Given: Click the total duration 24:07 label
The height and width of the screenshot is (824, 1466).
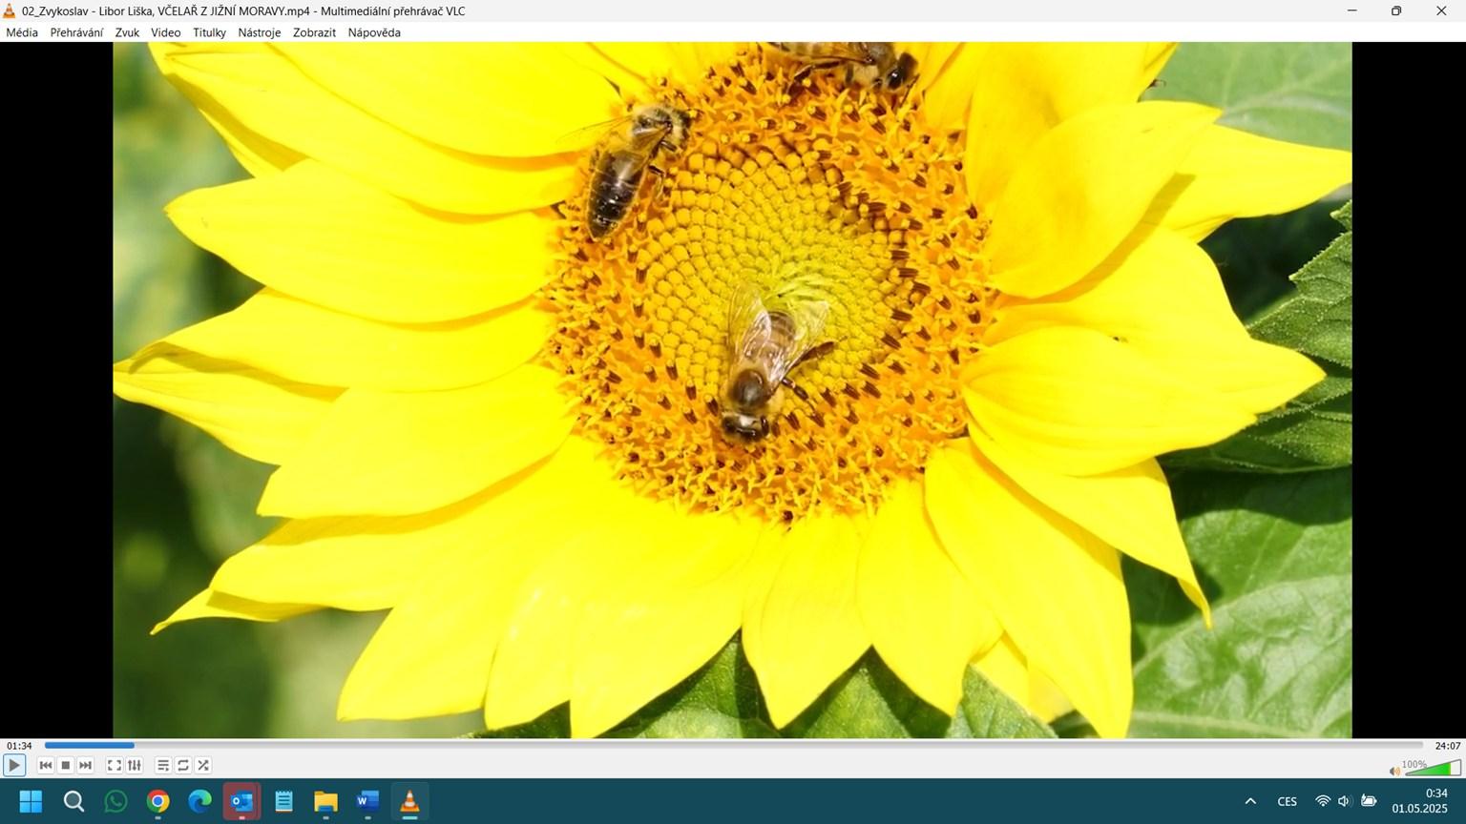Looking at the screenshot, I should [1448, 746].
